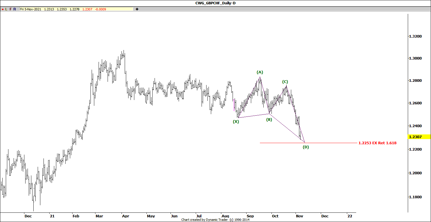Click the 1.2400 price axis label
Screen dimensions: 431x222
(415, 126)
